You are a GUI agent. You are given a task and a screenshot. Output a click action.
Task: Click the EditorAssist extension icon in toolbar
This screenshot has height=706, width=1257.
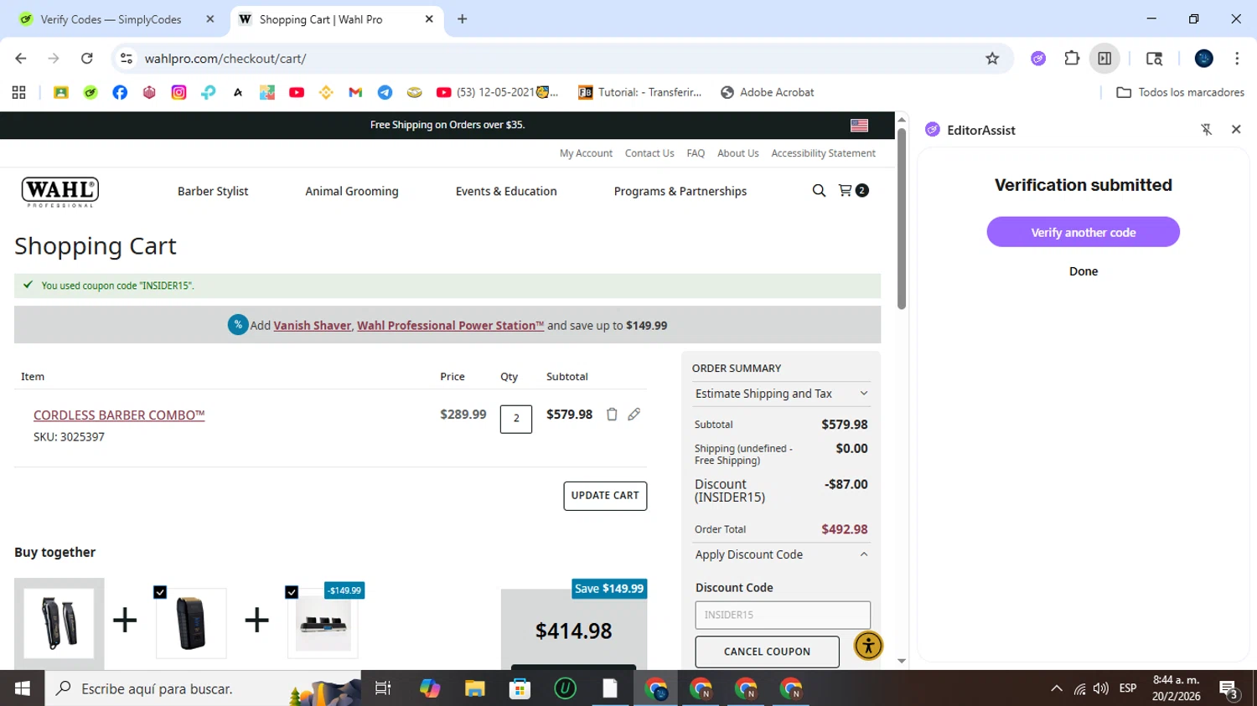click(x=1038, y=59)
